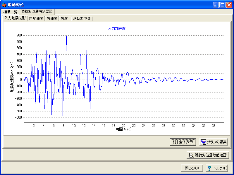Open the 角速度 tab

coord(52,19)
